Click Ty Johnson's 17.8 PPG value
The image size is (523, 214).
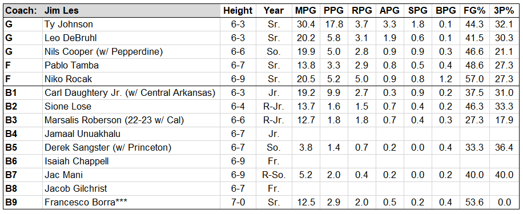[334, 25]
